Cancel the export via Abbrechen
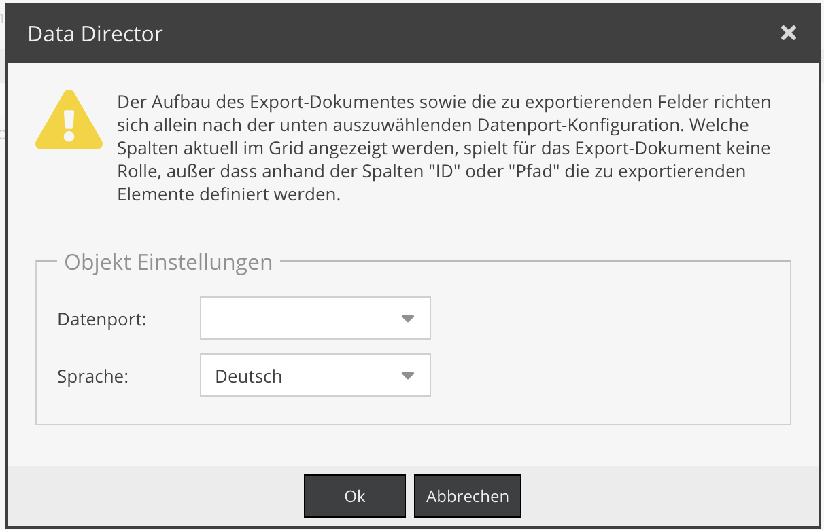This screenshot has width=824, height=530. (x=467, y=496)
